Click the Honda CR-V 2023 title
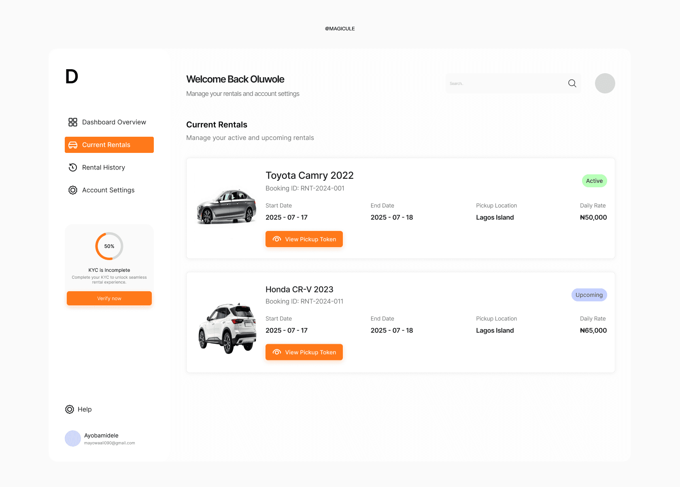 (300, 290)
